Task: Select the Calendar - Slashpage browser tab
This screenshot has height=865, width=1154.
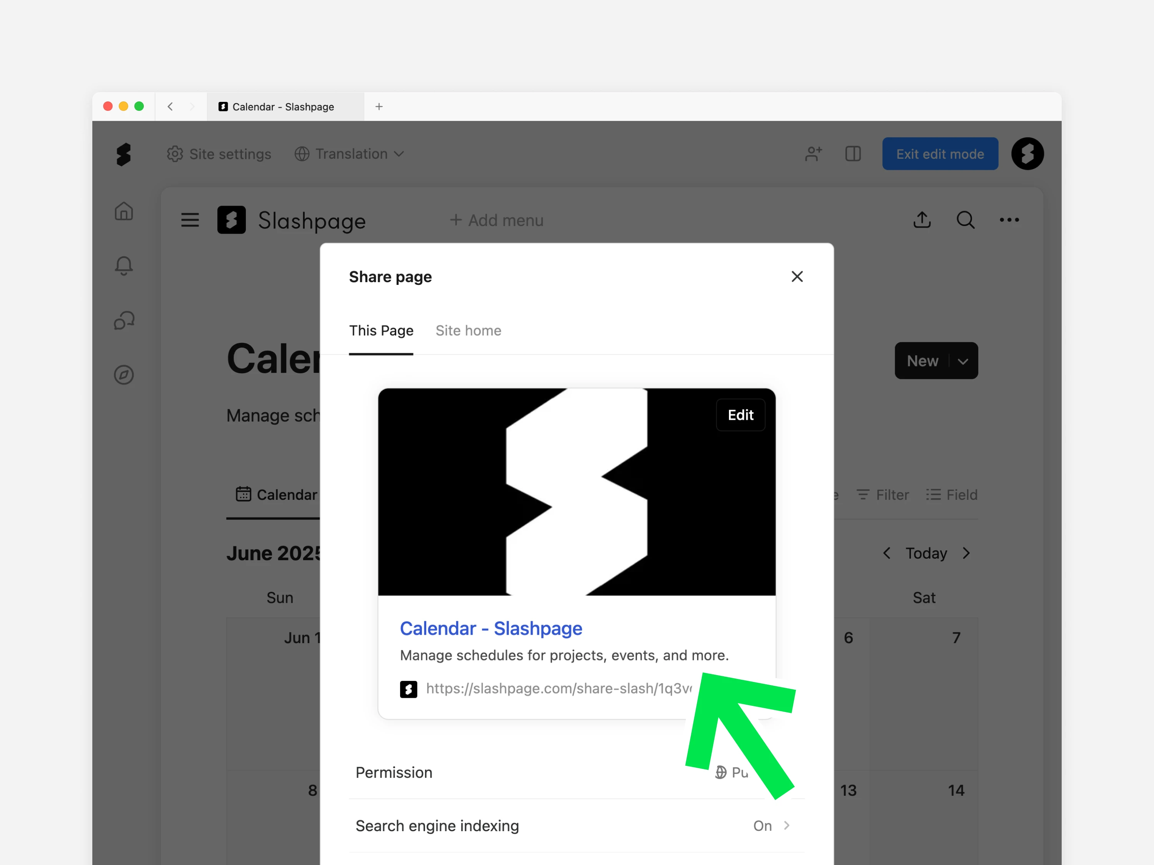Action: coord(285,106)
